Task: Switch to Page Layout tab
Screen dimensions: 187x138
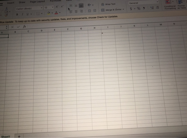Action: click(37, 2)
